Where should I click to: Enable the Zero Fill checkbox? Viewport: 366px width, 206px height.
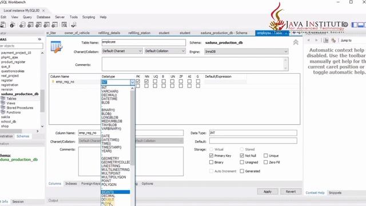tap(265, 162)
